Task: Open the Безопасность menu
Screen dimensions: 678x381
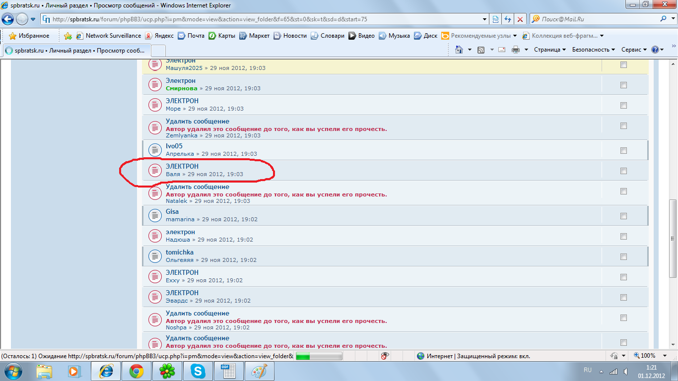Action: coord(594,50)
